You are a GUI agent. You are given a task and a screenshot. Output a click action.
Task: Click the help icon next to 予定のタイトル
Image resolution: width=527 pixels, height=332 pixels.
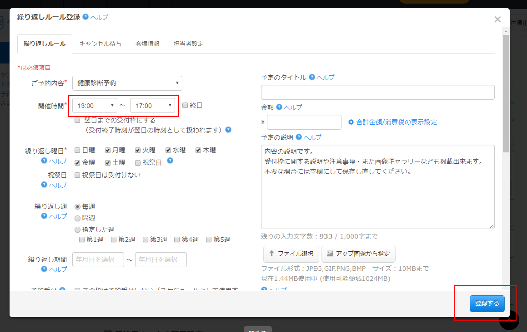point(312,77)
